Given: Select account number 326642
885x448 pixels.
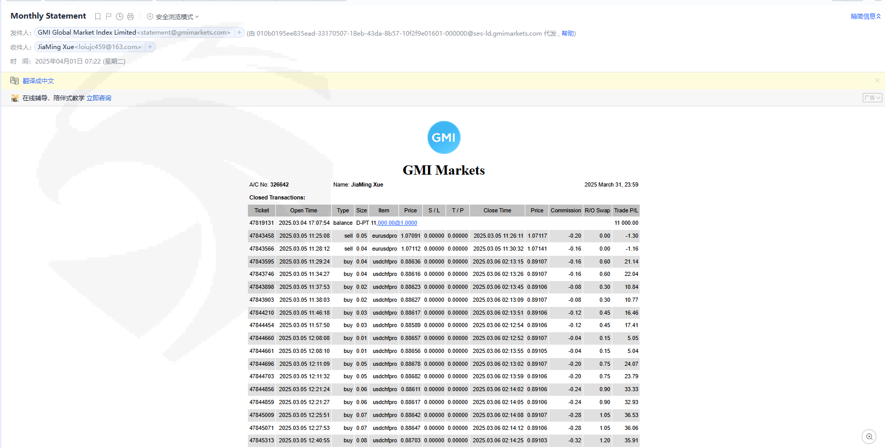Looking at the screenshot, I should click(279, 185).
